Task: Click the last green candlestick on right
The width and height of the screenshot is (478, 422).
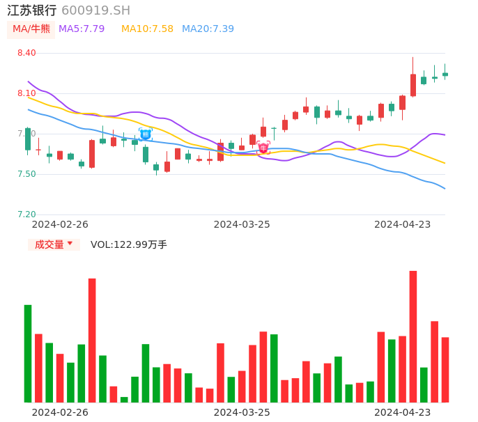Action: click(445, 74)
